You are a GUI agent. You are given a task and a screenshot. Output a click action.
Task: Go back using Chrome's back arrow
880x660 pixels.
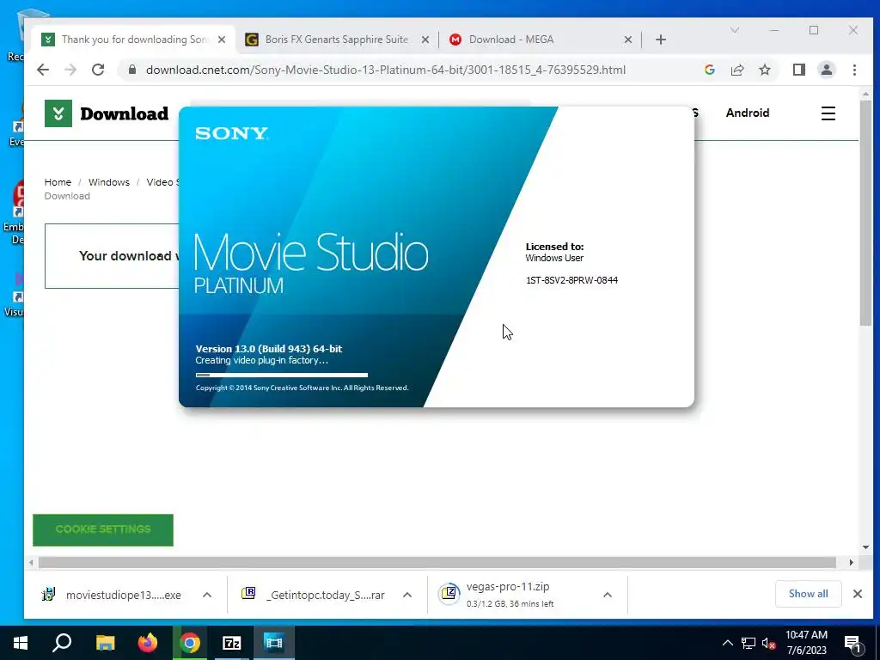43,70
